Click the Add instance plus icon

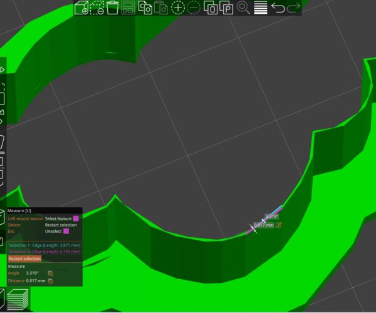coord(178,8)
